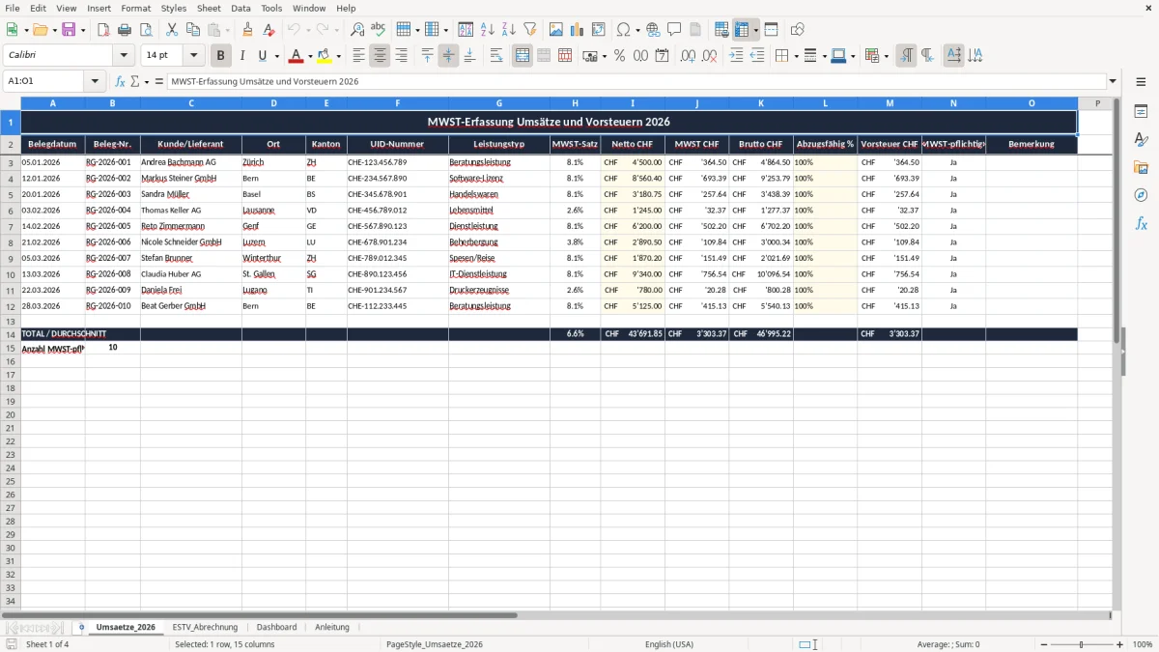This screenshot has height=652, width=1159.
Task: Open the Freeze Rows and Columns dropdown arrow
Action: 755,30
